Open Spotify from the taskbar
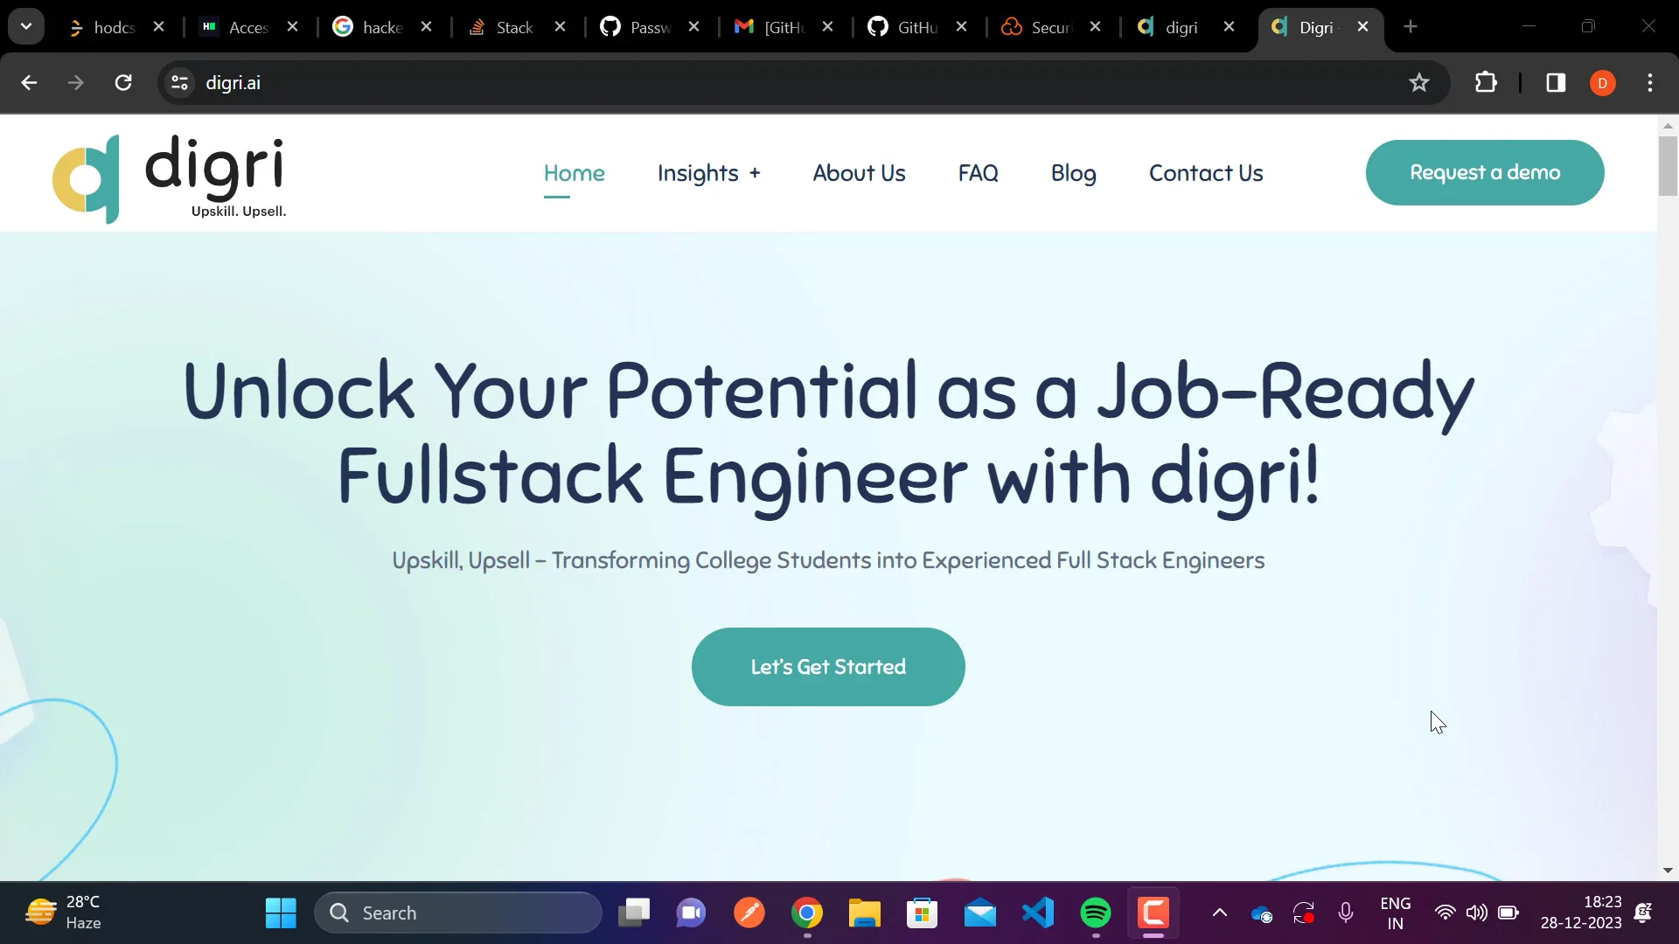The height and width of the screenshot is (944, 1679). pyautogui.click(x=1096, y=913)
